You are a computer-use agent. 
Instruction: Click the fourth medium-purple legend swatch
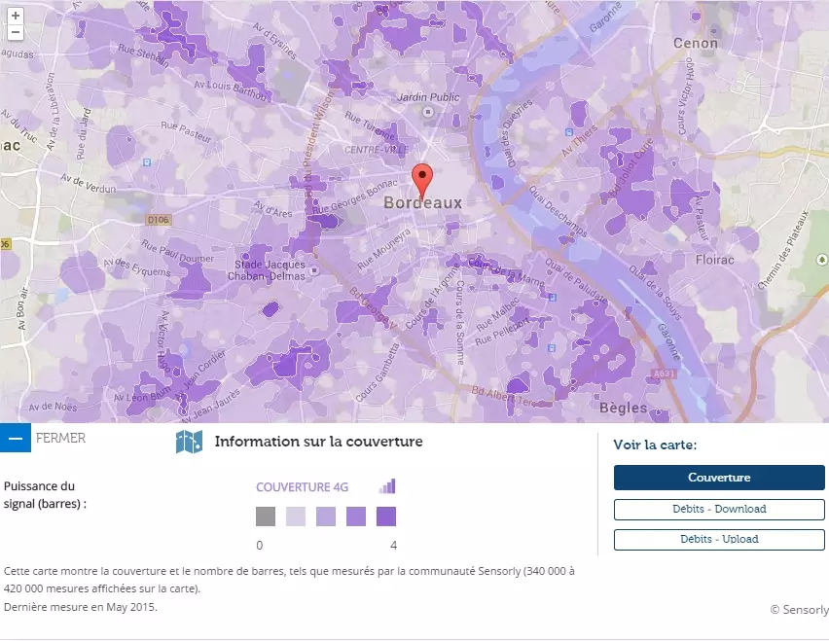(x=356, y=516)
